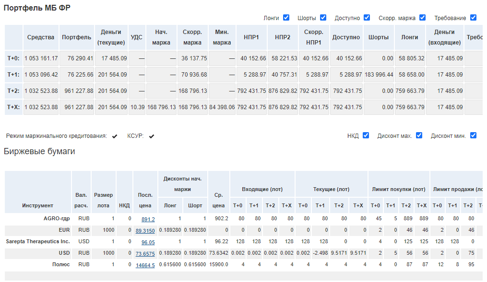Click the EUR price link 89.3150
The image size is (487, 282).
pyautogui.click(x=145, y=231)
